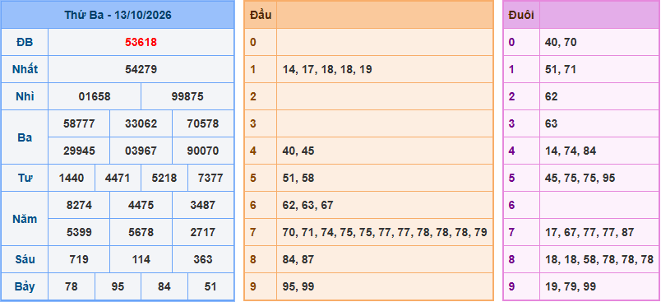
Task: Select Tư prize number 1440
Action: coord(72,178)
